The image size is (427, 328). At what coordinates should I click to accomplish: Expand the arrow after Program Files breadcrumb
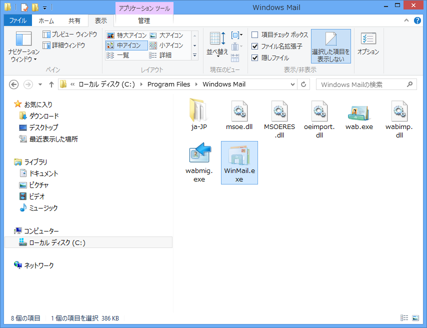[196, 84]
